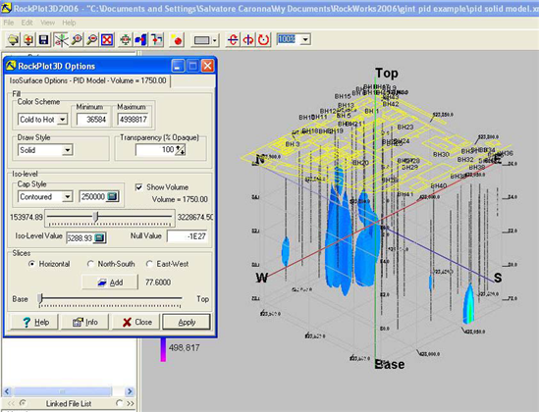The image size is (539, 412).
Task: Toggle the 3D axes display icon
Action: point(61,40)
